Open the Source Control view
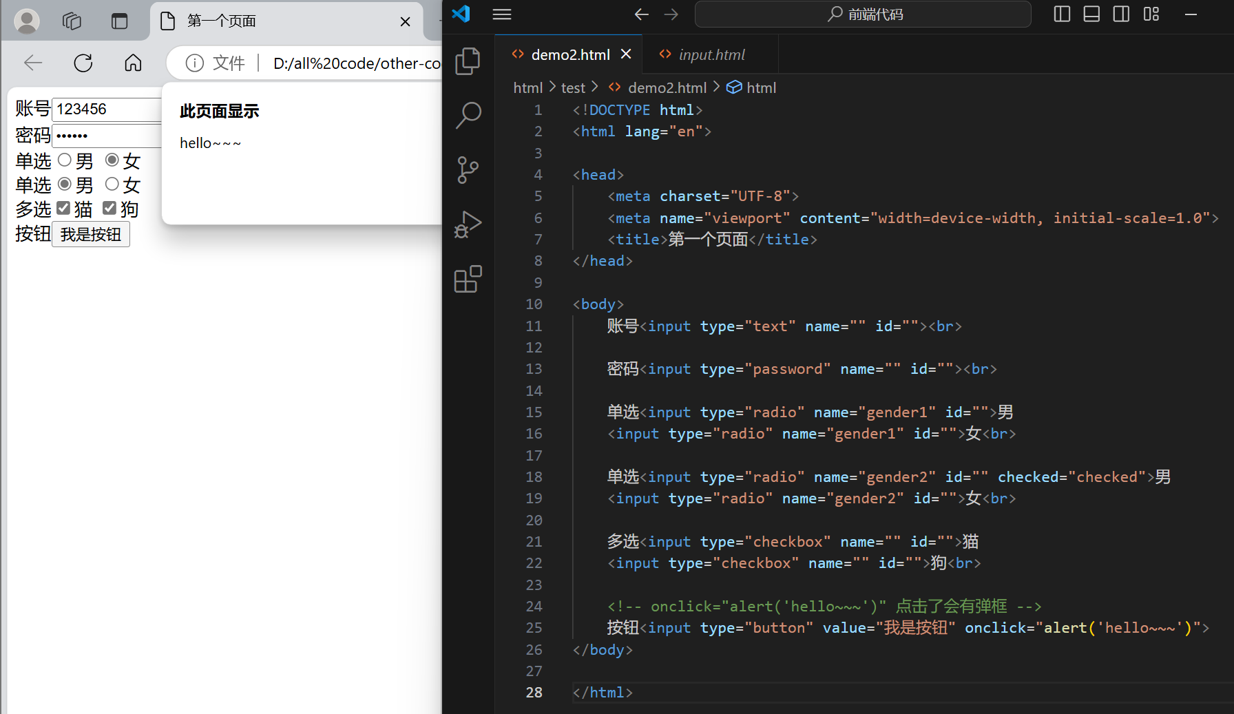This screenshot has width=1234, height=714. [x=468, y=170]
